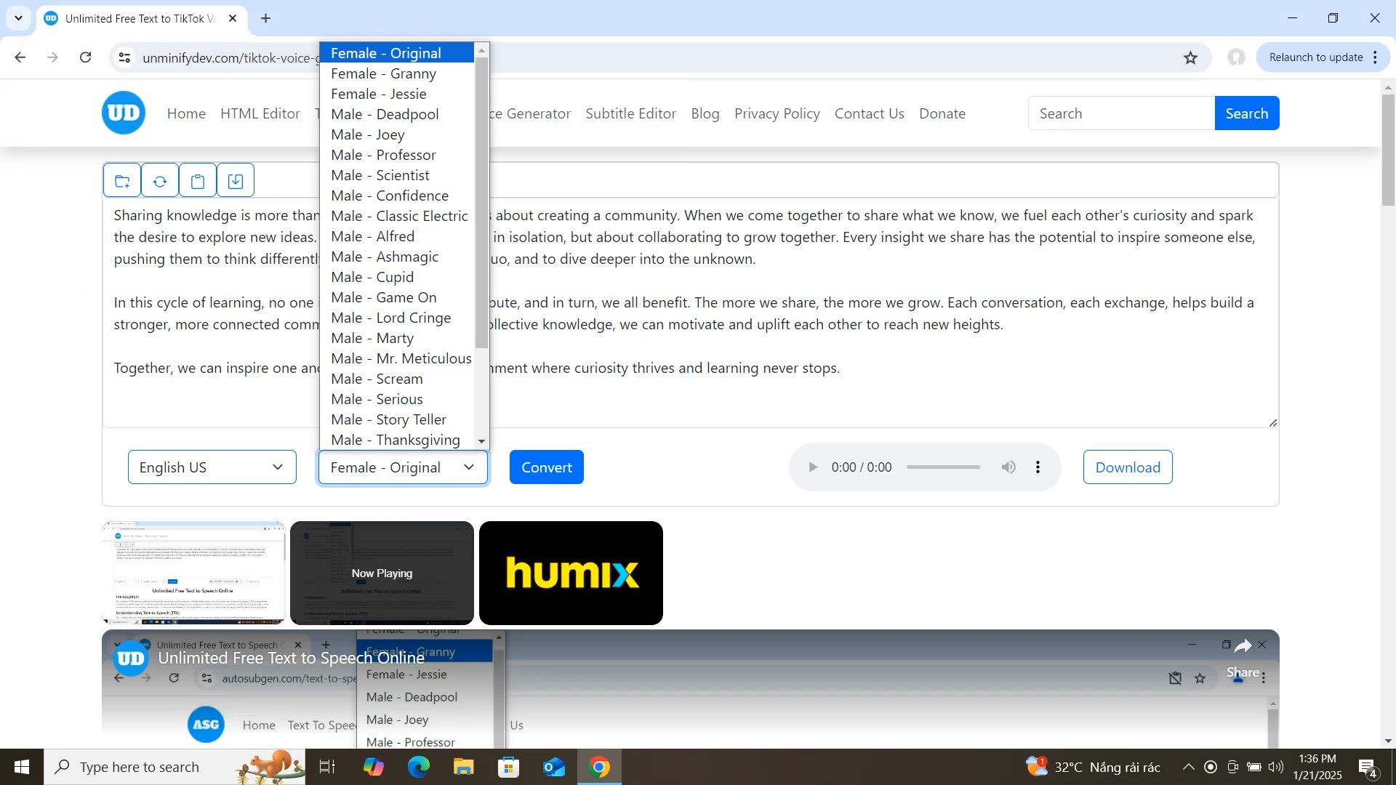Choose Male - Lord Cringe voice

(x=397, y=318)
